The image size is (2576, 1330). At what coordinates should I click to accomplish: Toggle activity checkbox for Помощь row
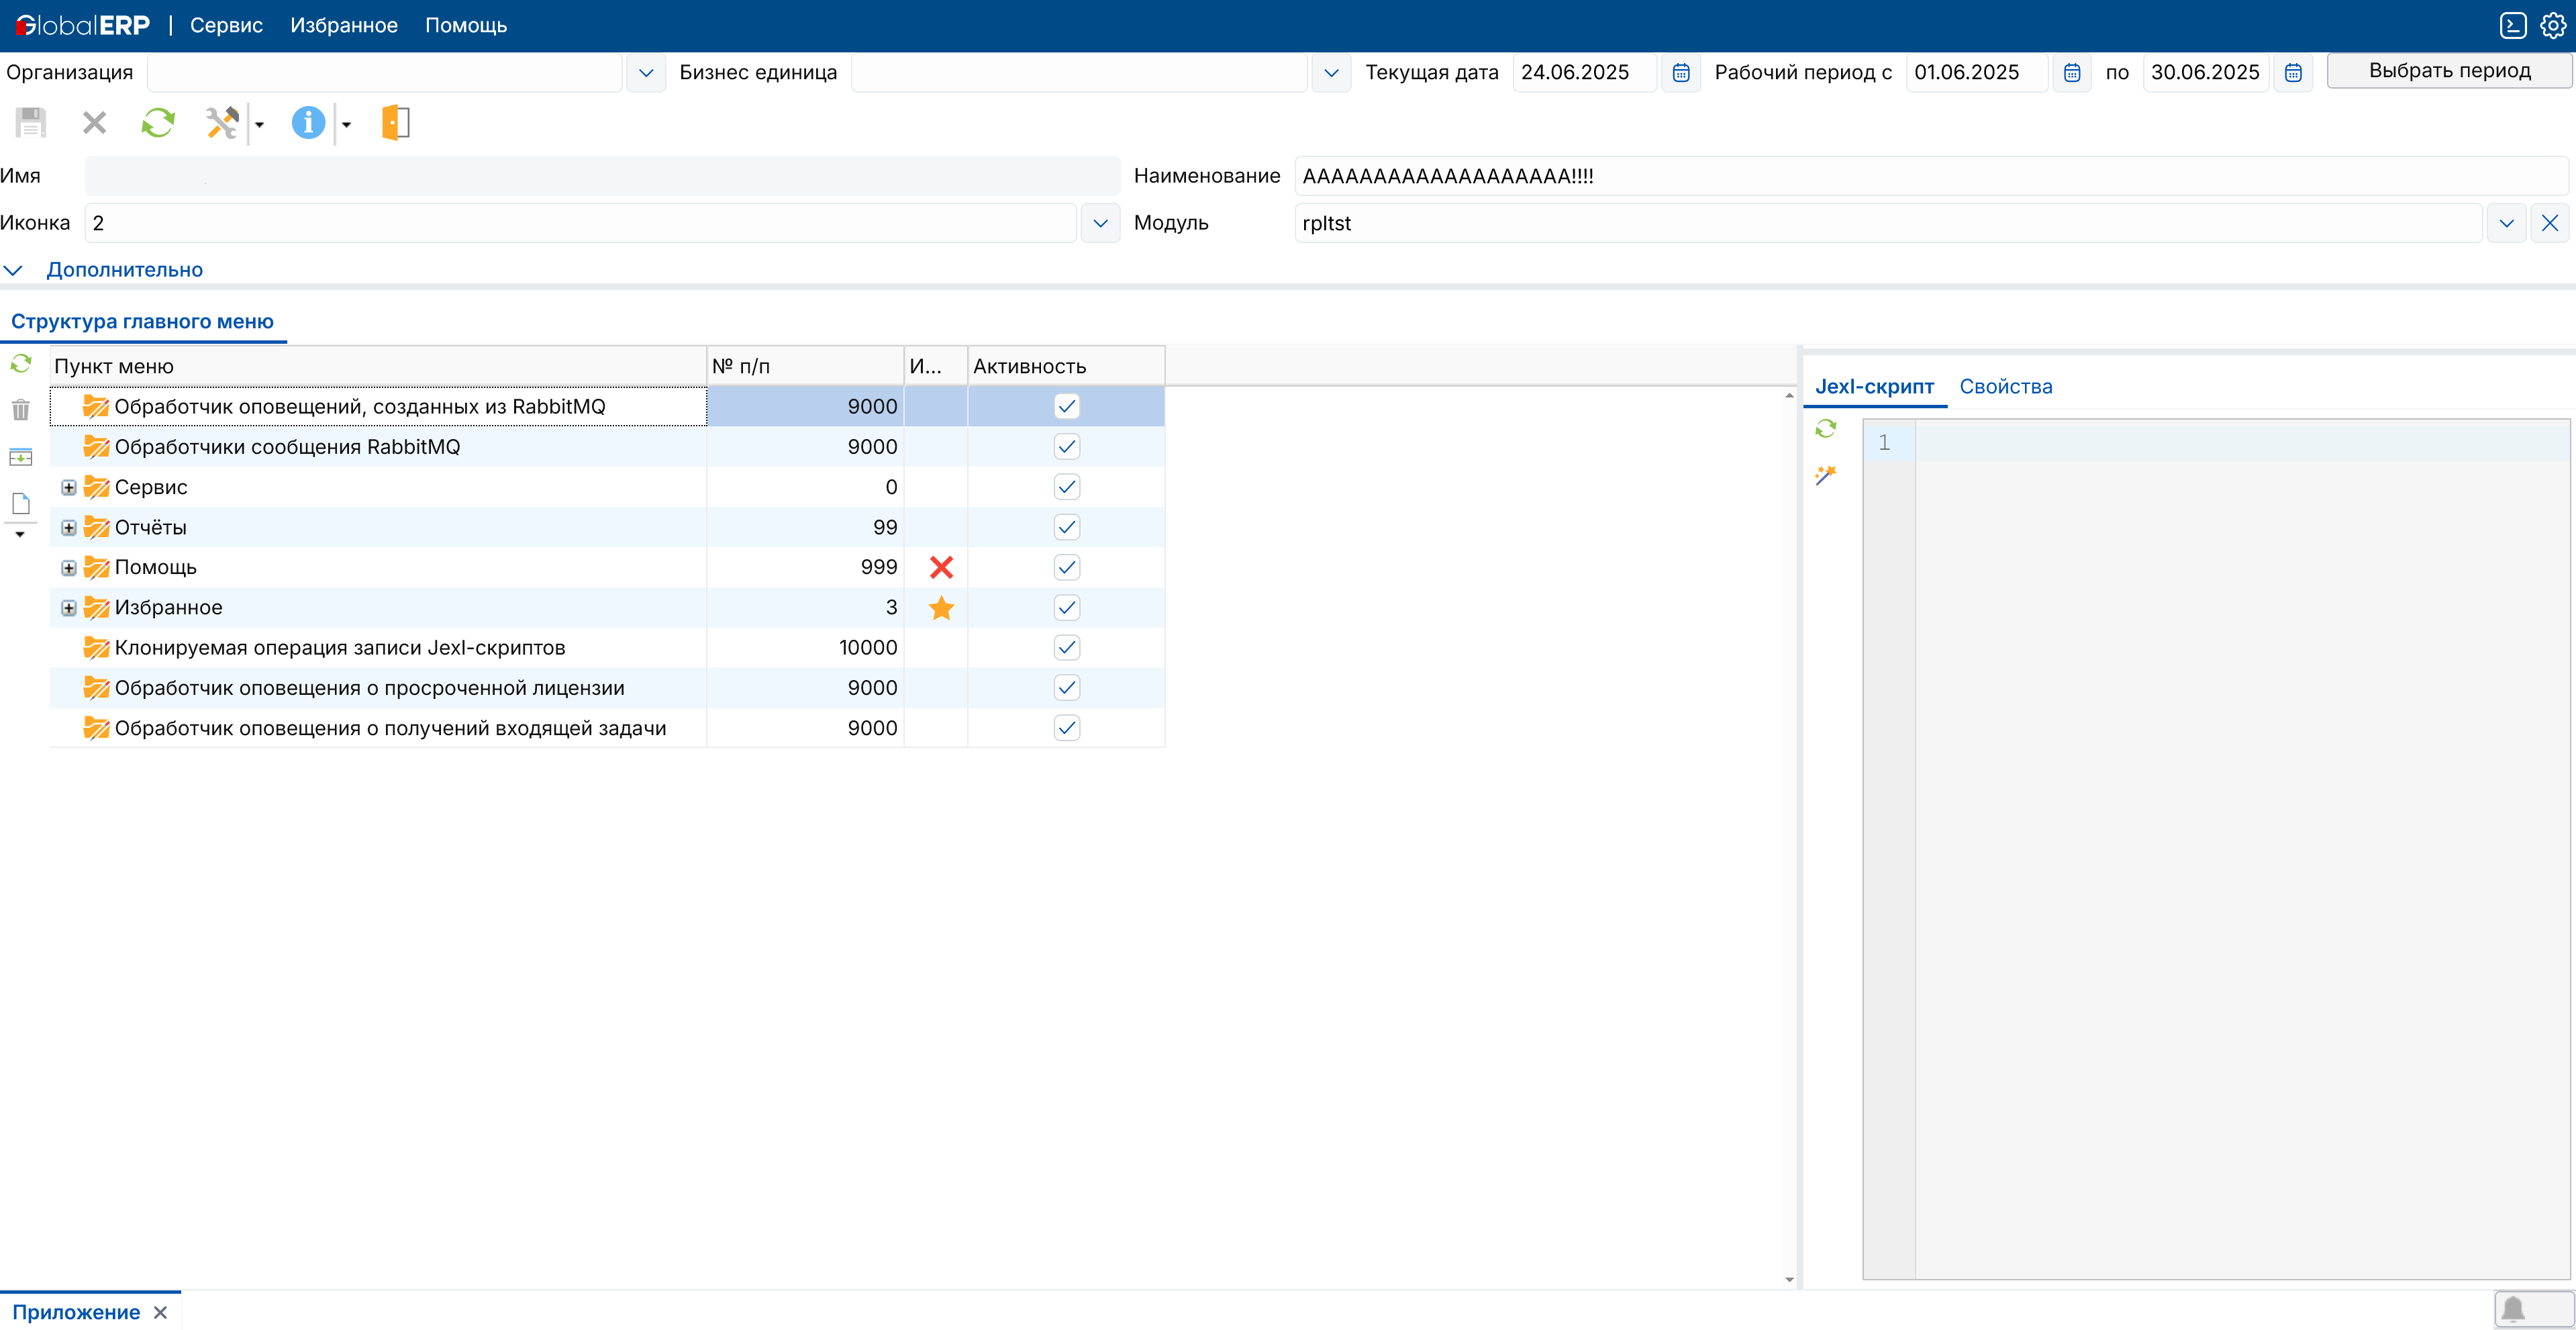[x=1066, y=567]
